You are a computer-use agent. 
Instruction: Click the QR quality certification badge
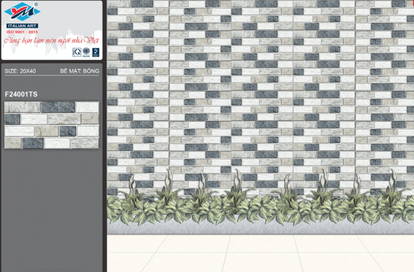coord(76,52)
